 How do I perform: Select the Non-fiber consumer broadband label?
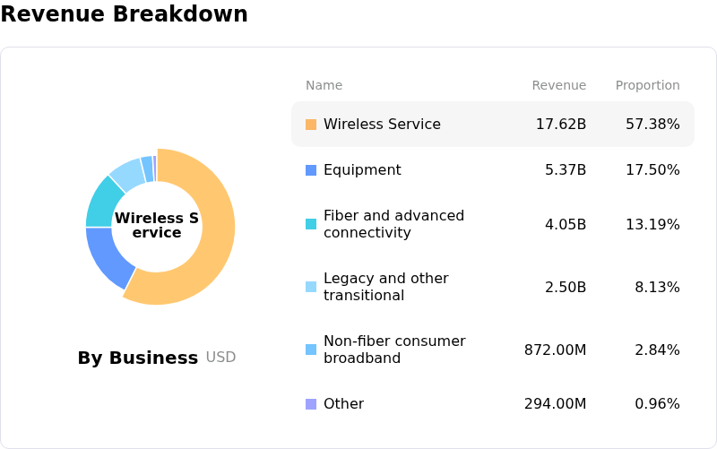tap(394, 350)
